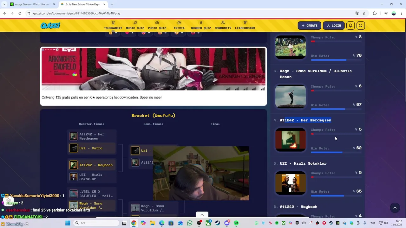The image size is (406, 228).
Task: Go back to the previous page
Action: pos(4,13)
